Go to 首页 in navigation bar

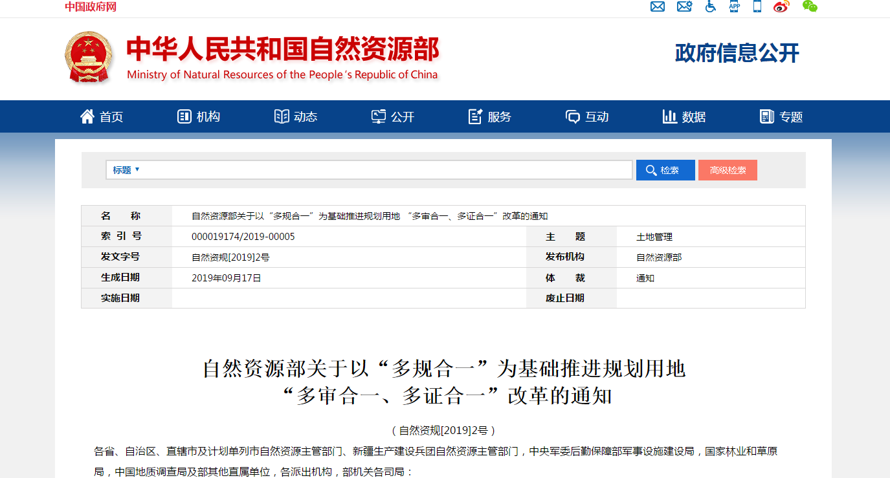pos(102,117)
